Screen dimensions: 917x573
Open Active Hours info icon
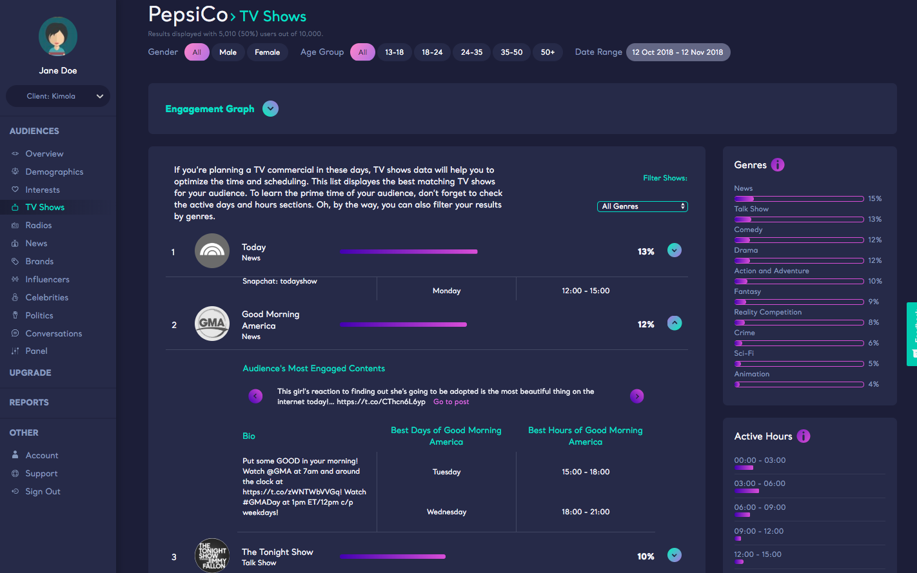click(804, 436)
